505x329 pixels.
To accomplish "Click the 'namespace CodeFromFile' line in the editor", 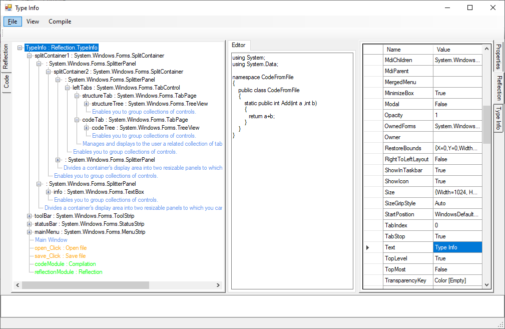I will (x=263, y=77).
